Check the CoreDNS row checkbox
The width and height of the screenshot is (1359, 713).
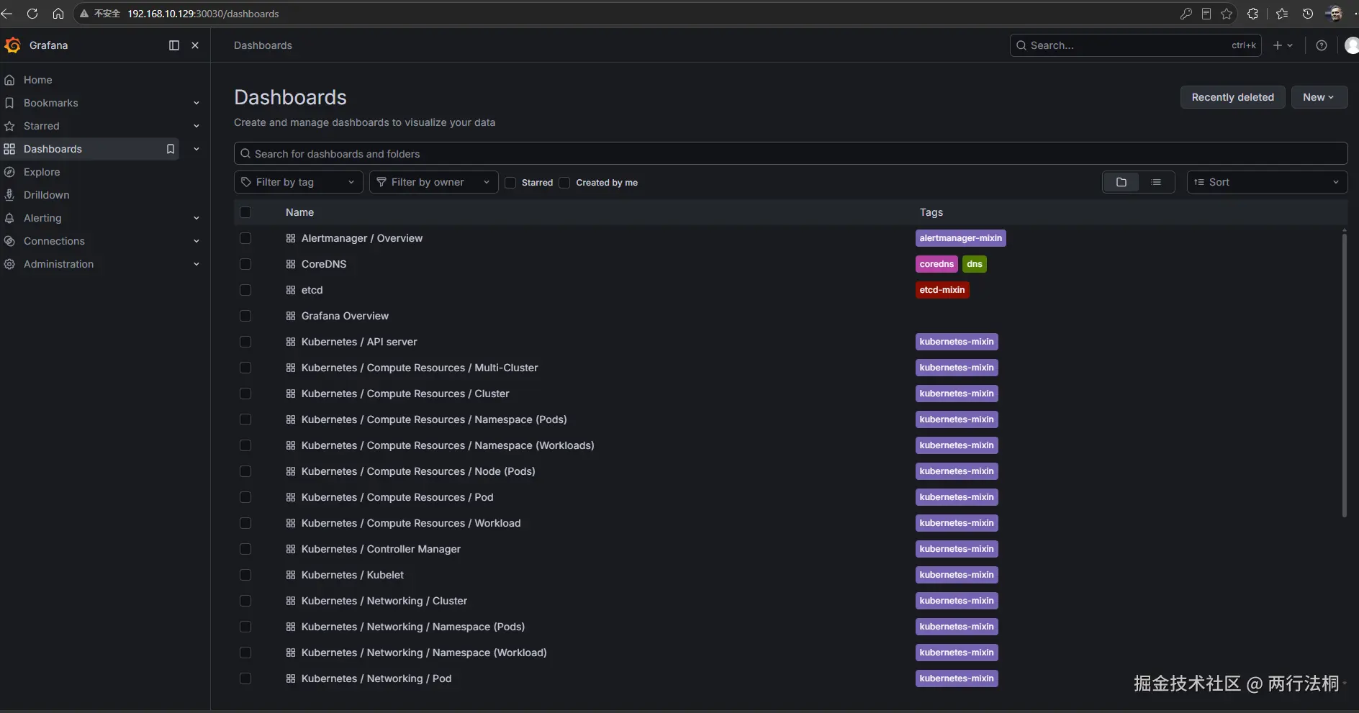pyautogui.click(x=245, y=264)
